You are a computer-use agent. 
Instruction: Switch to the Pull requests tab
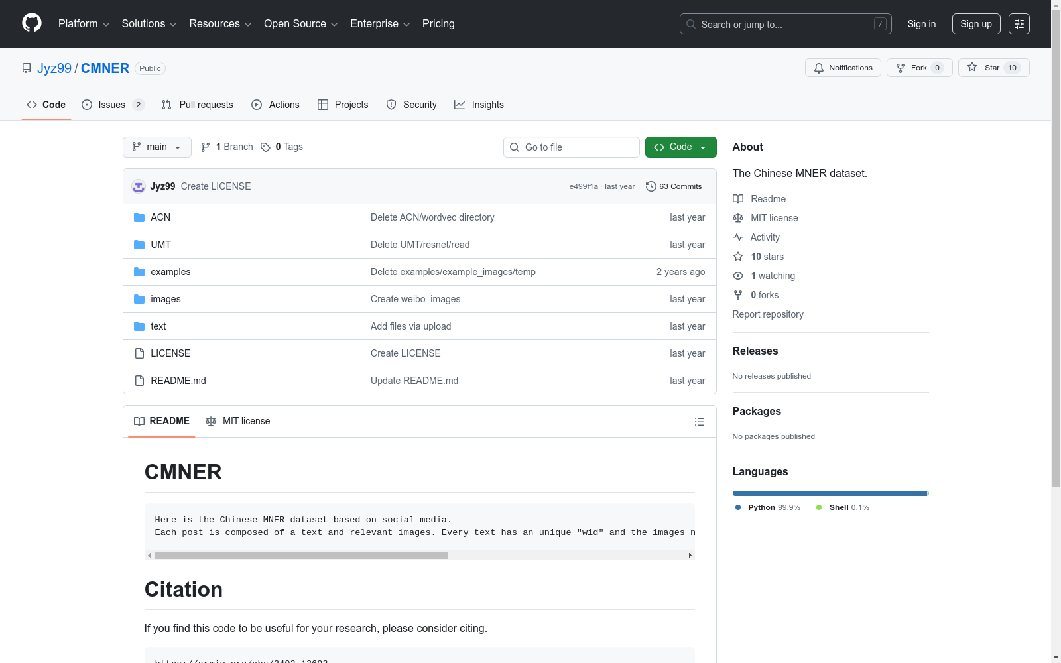pos(198,105)
